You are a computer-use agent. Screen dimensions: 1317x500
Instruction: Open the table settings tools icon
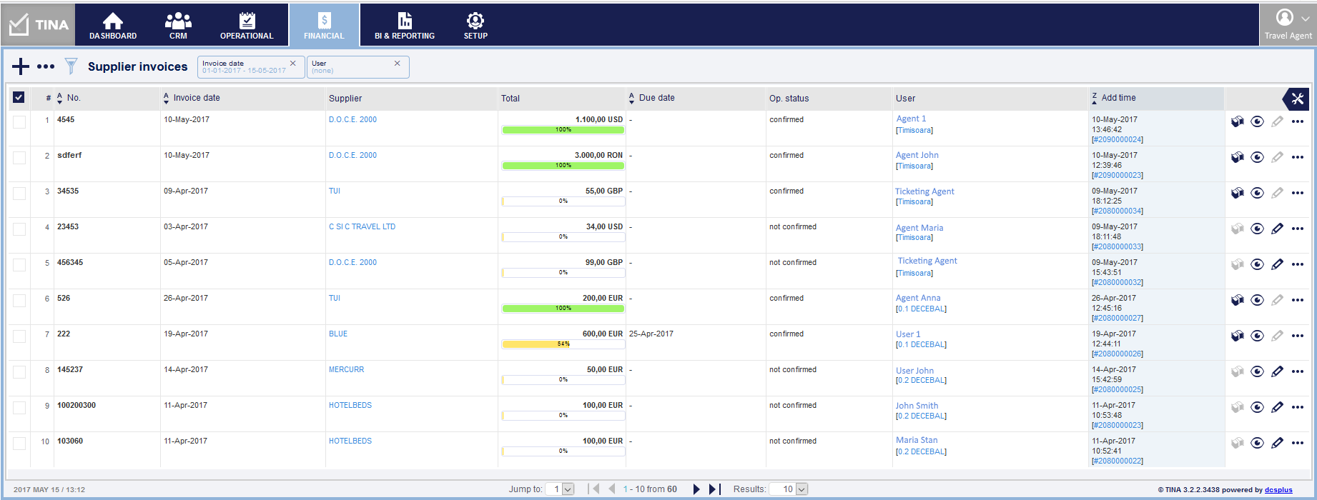click(x=1297, y=99)
